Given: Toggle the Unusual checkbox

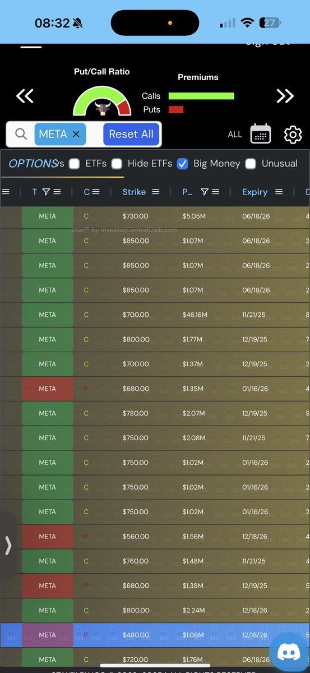Looking at the screenshot, I should 251,164.
